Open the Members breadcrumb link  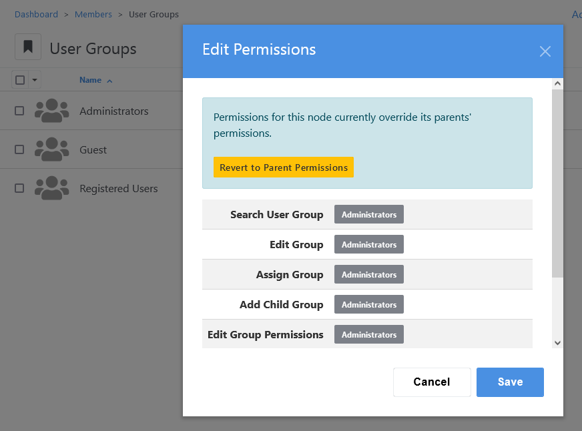click(93, 14)
